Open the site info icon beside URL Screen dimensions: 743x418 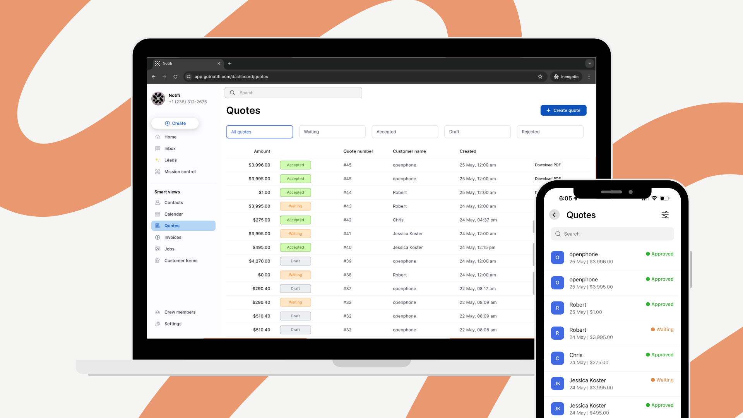pos(188,77)
